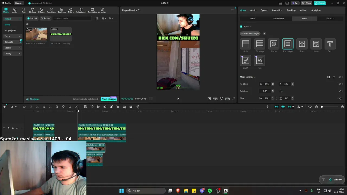
Task: Switch to the Audio properties tab
Action: tap(253, 10)
